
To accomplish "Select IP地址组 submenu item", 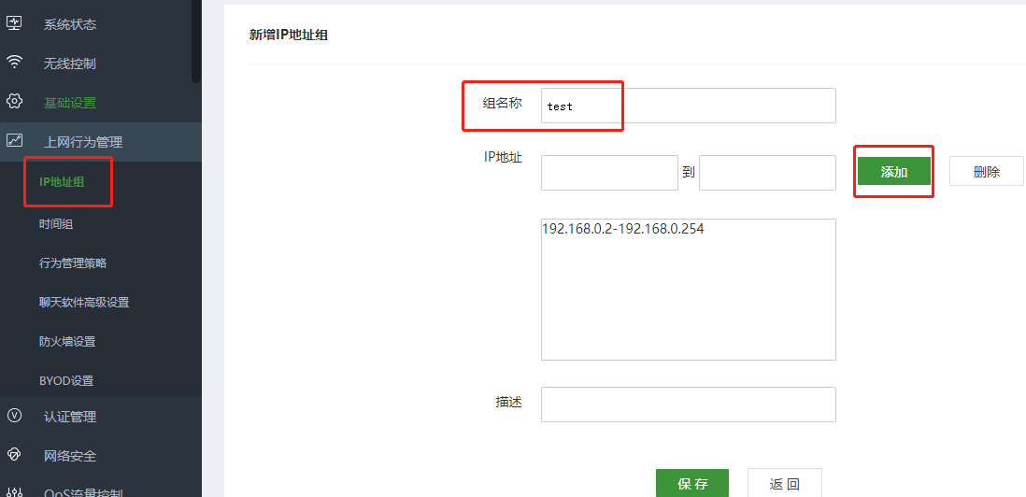I will 62,182.
